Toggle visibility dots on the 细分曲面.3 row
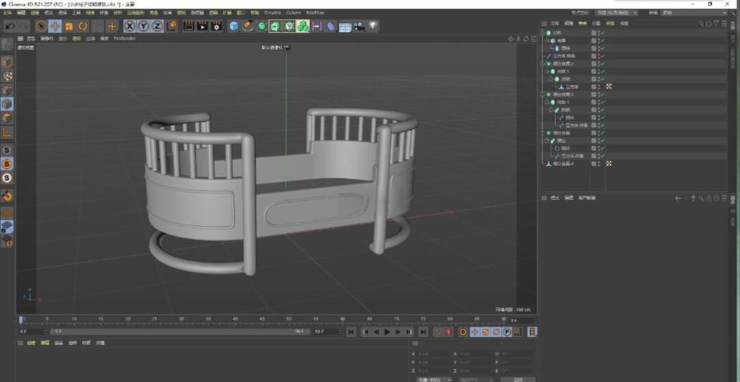Screen dimensions: 740x382 click(599, 95)
